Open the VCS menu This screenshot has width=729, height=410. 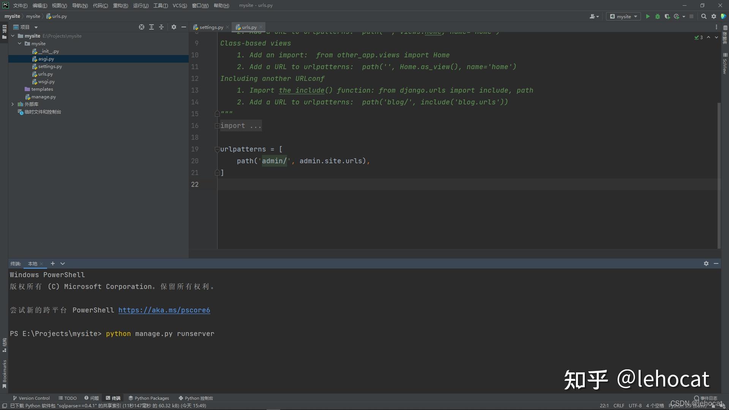(x=180, y=5)
